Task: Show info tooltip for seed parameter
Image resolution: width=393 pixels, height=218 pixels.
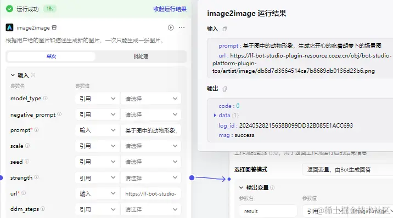Action: (x=26, y=162)
